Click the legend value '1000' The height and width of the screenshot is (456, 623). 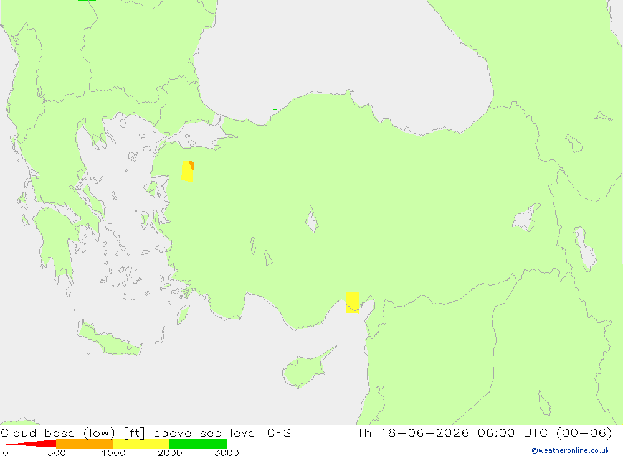tap(113, 452)
